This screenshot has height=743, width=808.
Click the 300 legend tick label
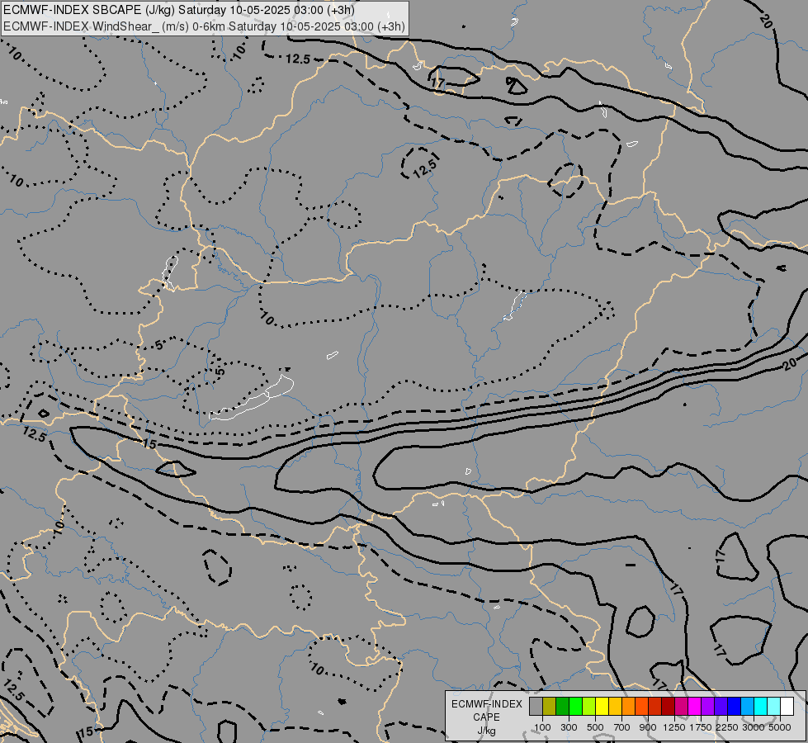pos(569,727)
